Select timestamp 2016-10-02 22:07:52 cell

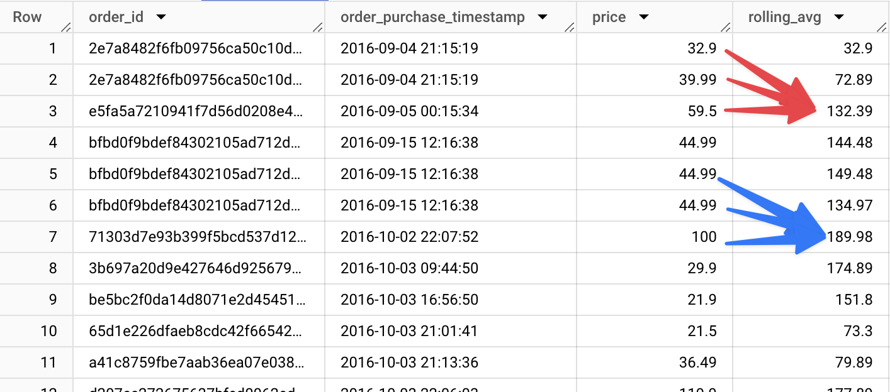[x=409, y=237]
